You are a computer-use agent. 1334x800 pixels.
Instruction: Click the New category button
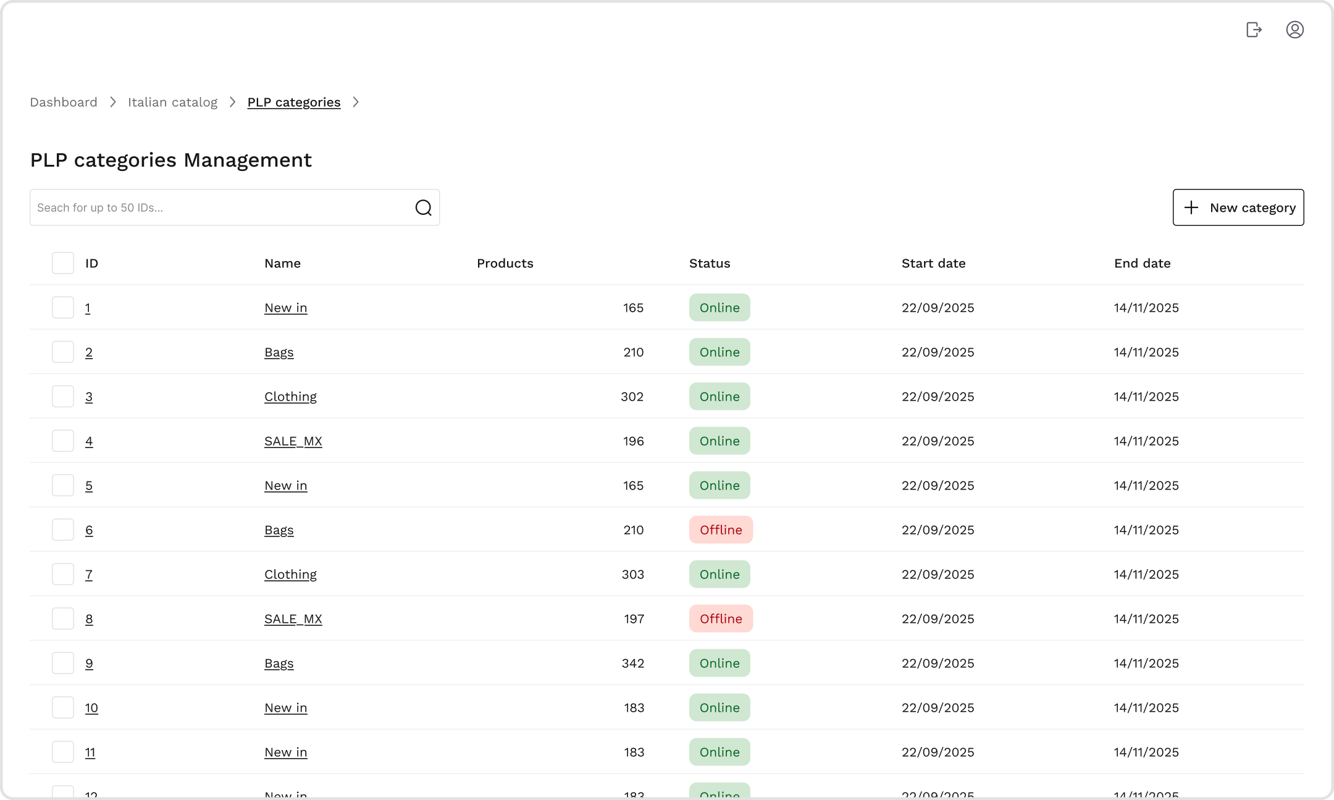point(1238,207)
